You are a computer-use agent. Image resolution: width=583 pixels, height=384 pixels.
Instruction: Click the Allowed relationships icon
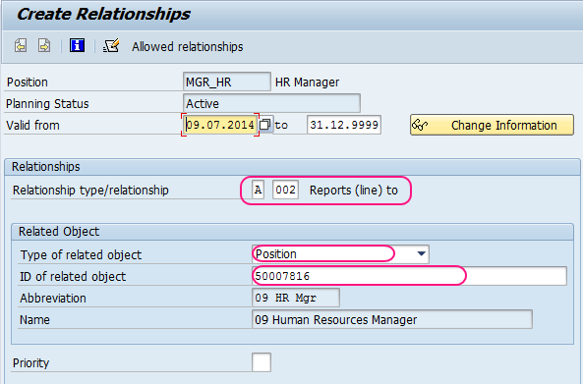(111, 46)
